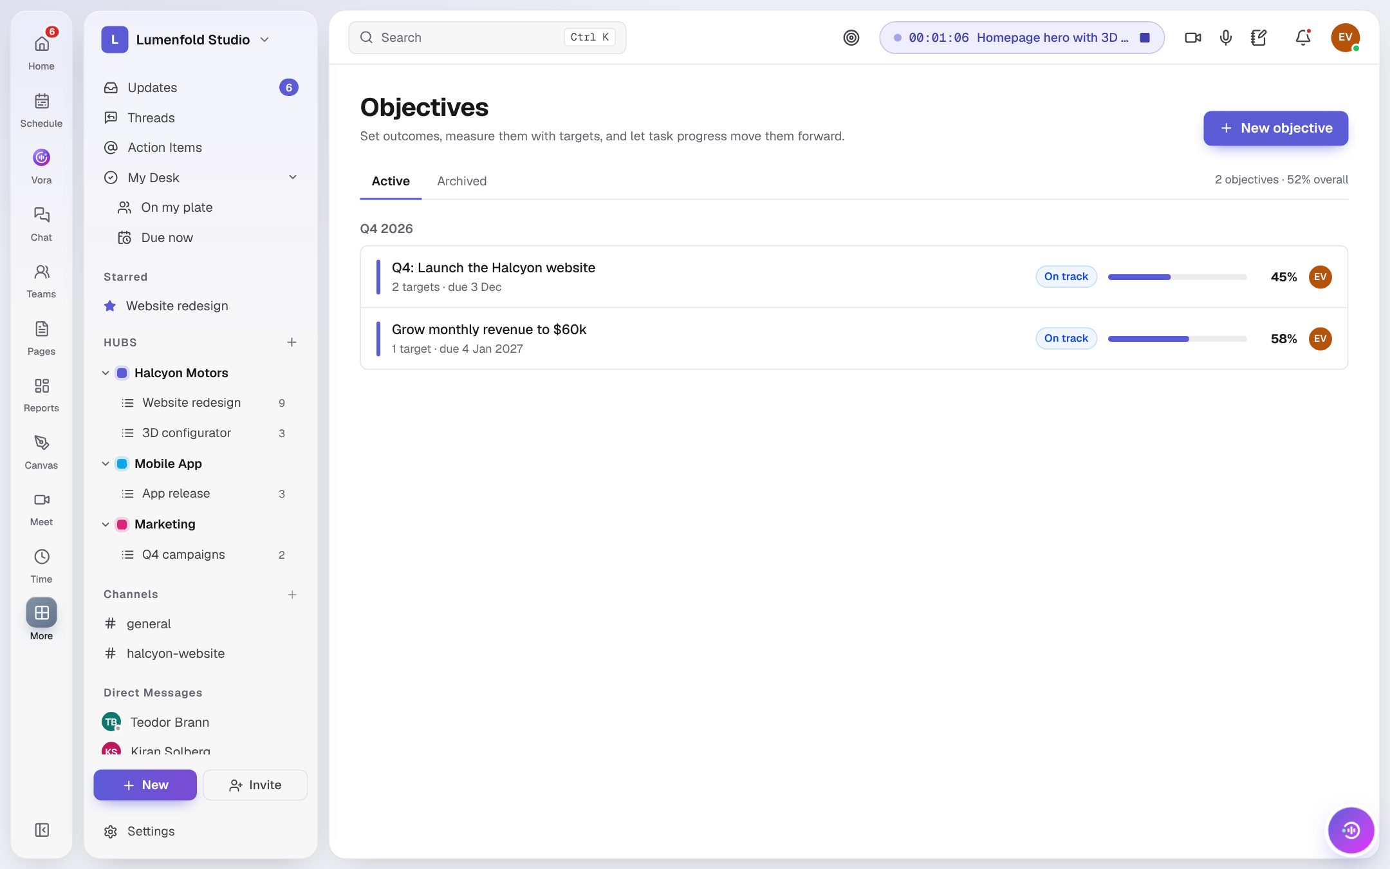
Task: Click the objectives target icon in header
Action: point(851,37)
